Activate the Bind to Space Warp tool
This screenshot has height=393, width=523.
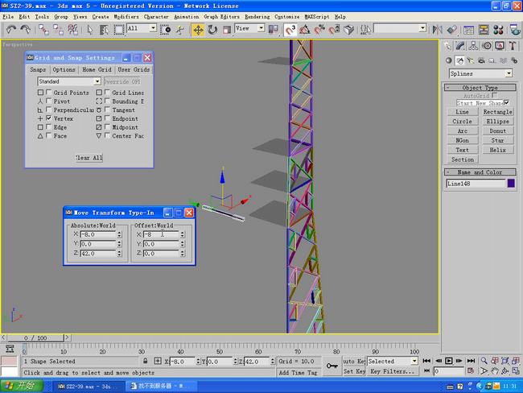(x=72, y=30)
